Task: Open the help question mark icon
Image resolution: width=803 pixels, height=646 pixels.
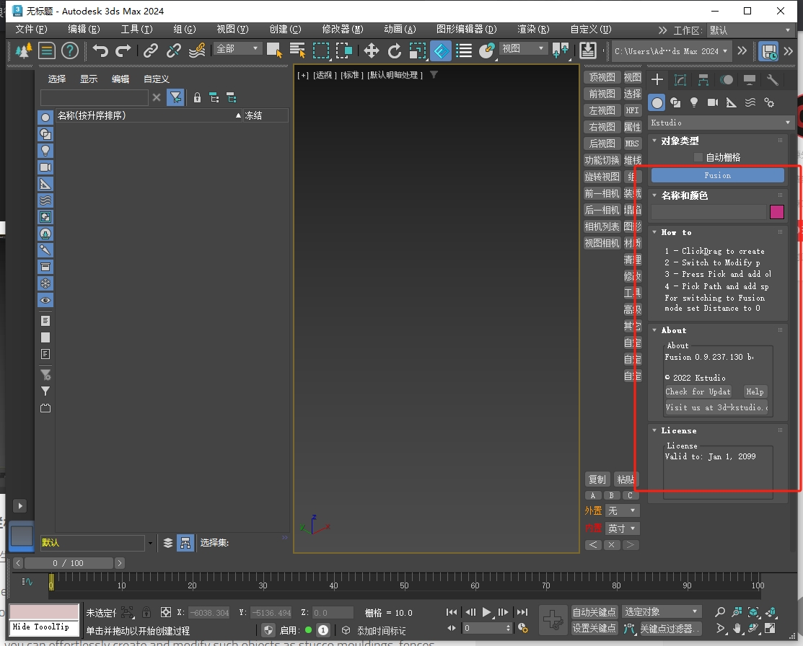Action: click(x=70, y=50)
